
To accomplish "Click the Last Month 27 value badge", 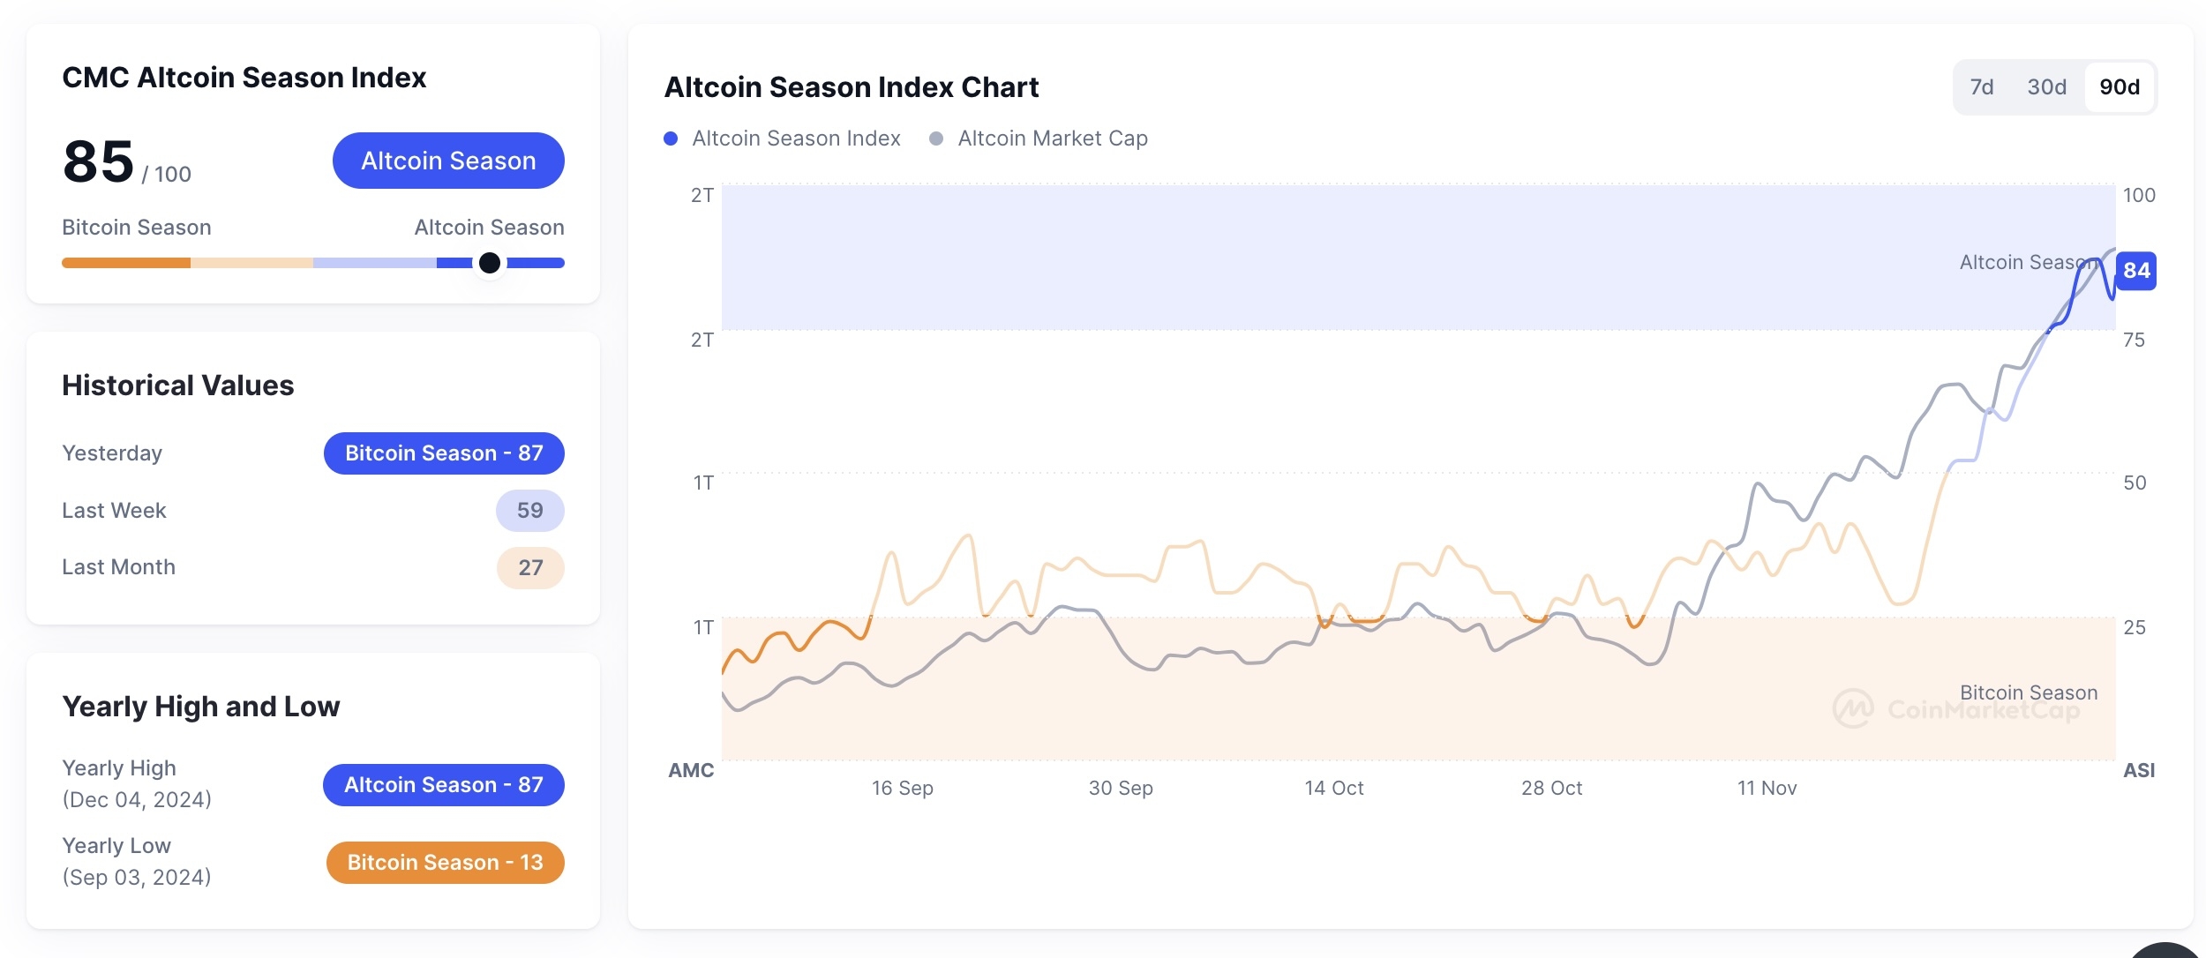I will pyautogui.click(x=530, y=568).
